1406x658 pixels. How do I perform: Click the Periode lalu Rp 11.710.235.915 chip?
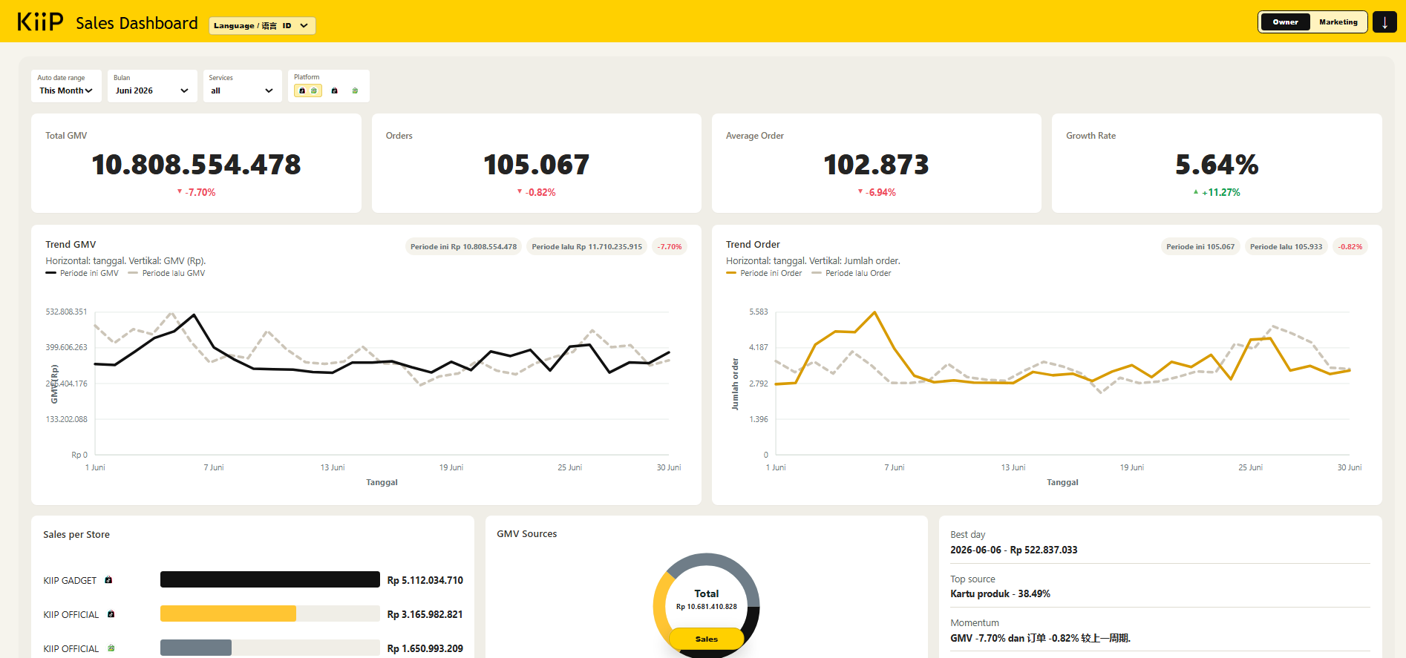[586, 247]
